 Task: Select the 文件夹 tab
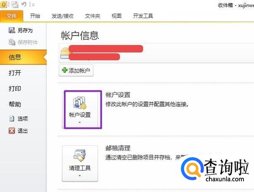(93, 16)
